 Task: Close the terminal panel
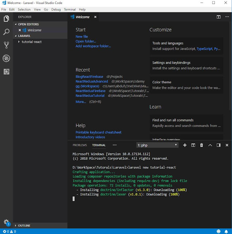(227, 145)
